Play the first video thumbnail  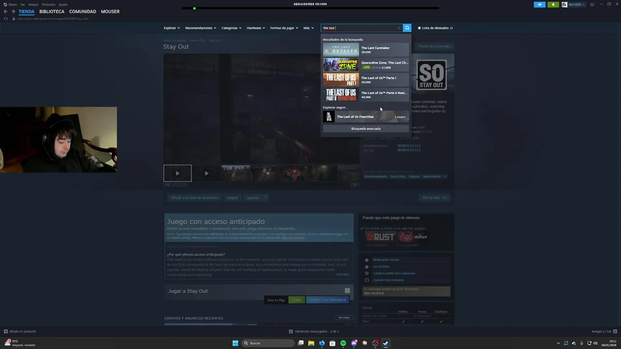click(178, 173)
